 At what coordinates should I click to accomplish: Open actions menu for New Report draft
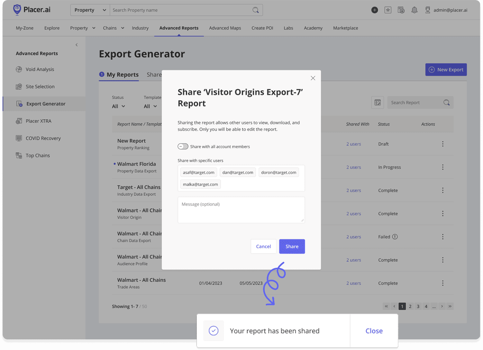[x=443, y=144]
